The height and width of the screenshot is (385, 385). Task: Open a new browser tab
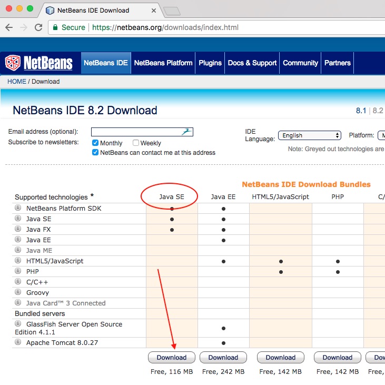[172, 11]
